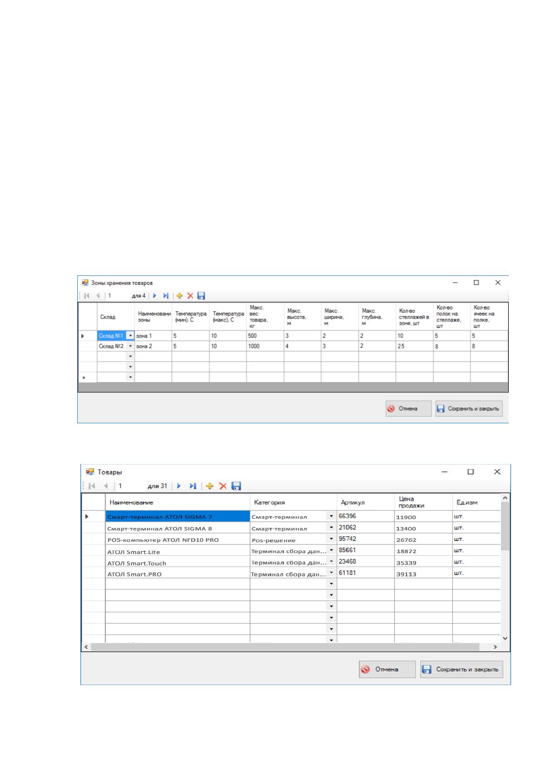Select article cell 66396
Screen dimensions: 541x764
tap(365, 516)
